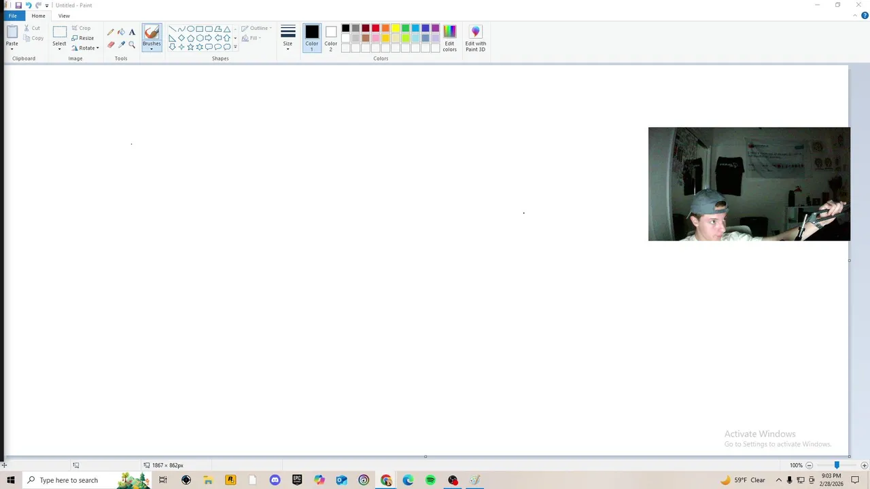Expand the Shapes gallery more arrow
The height and width of the screenshot is (489, 870).
pos(235,47)
